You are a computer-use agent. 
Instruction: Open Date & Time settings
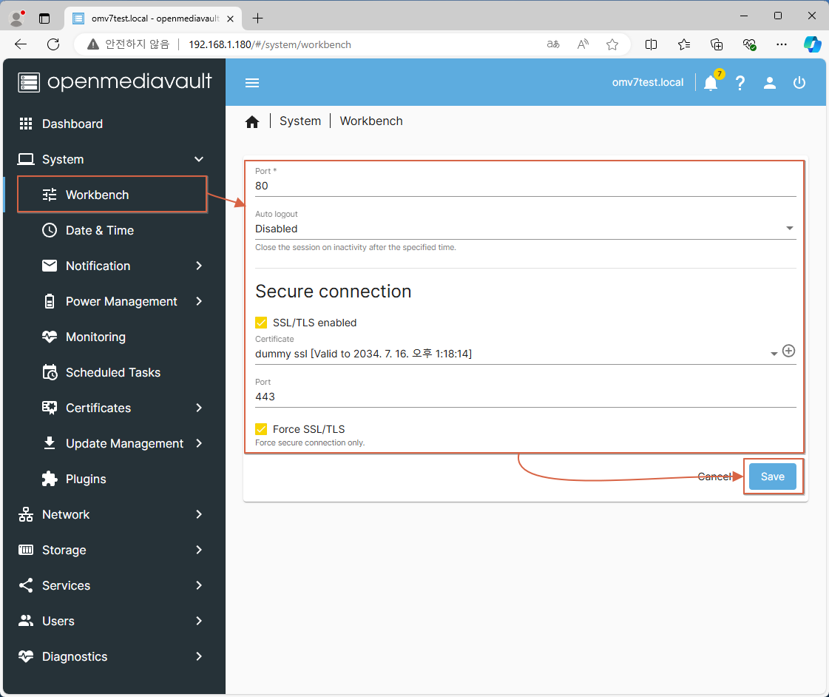(x=114, y=231)
